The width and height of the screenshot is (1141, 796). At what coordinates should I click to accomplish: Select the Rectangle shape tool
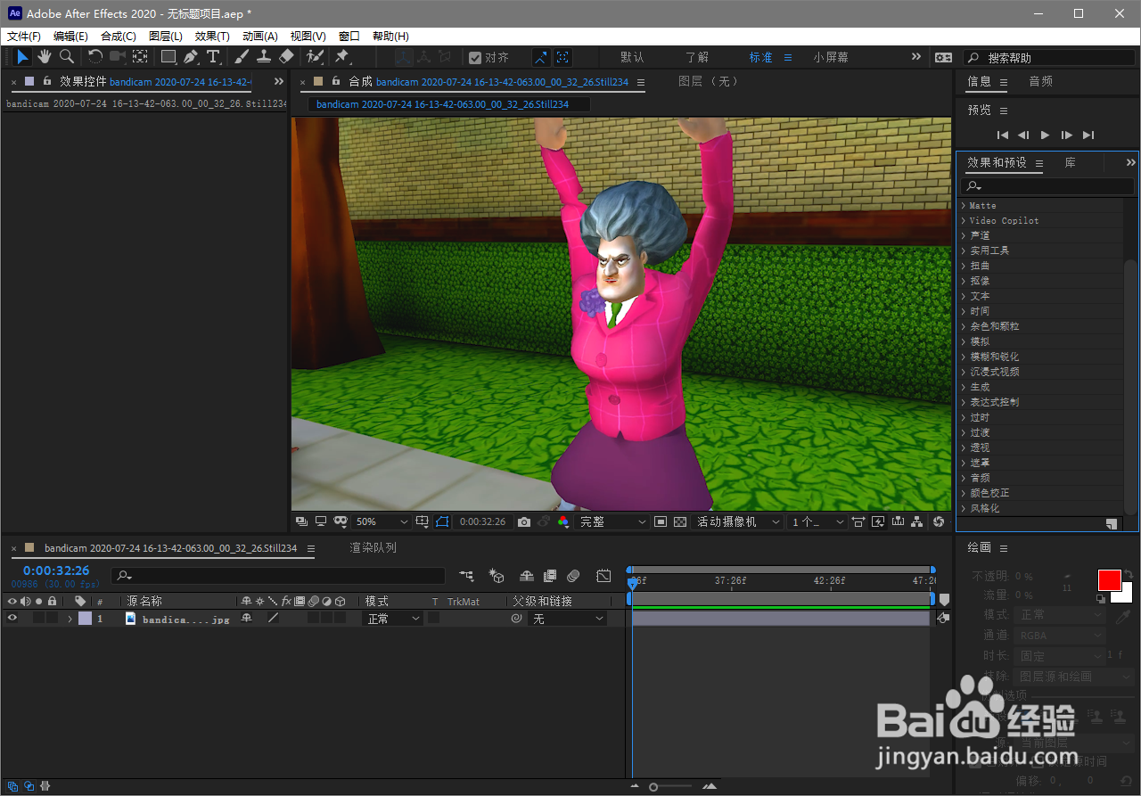tap(168, 57)
